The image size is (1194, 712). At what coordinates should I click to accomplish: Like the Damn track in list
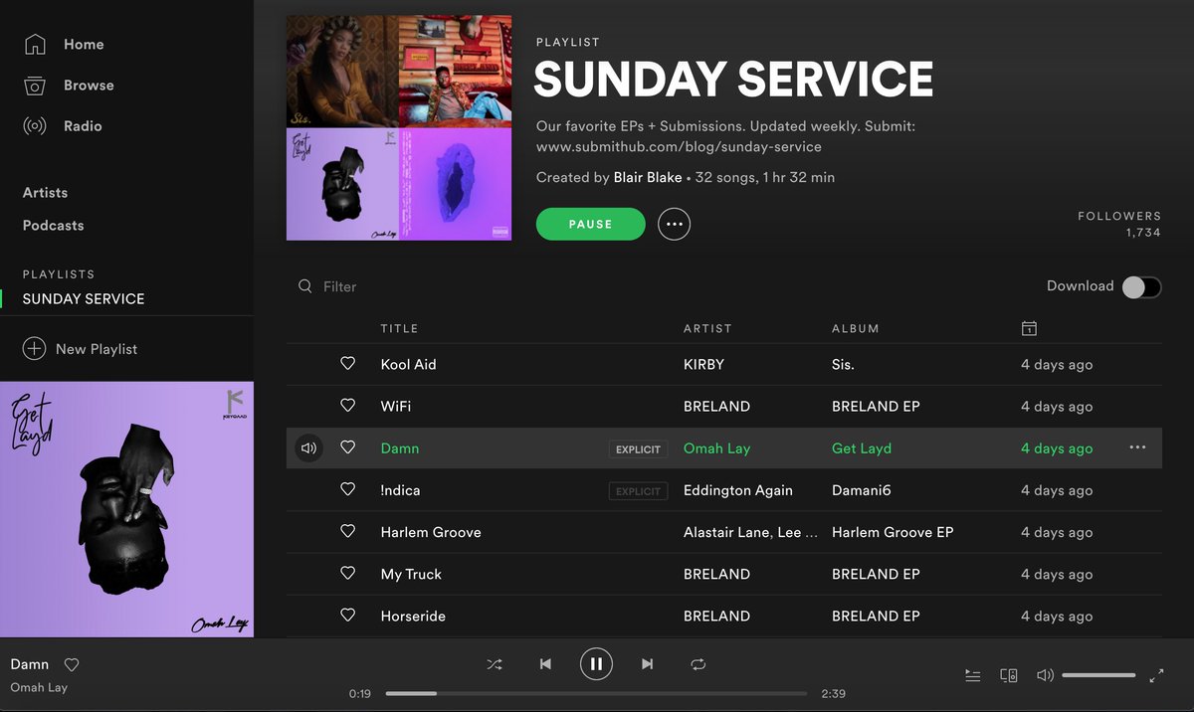pos(348,447)
